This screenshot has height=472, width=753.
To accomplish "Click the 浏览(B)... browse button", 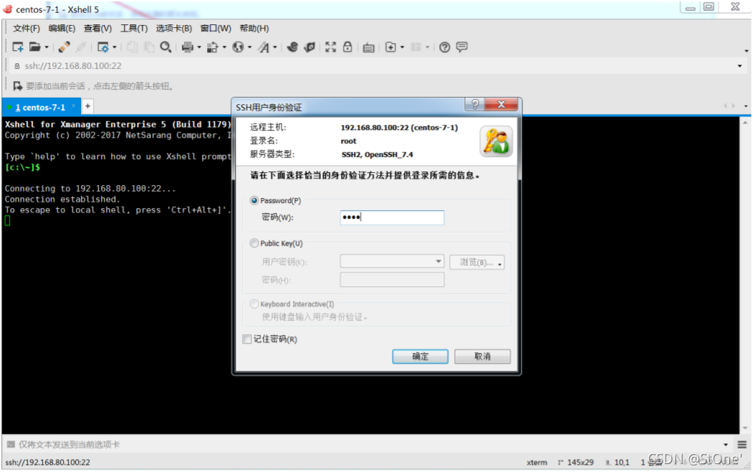I will click(x=477, y=262).
